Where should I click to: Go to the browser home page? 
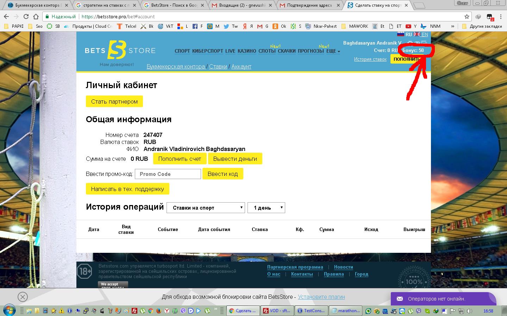[36, 17]
